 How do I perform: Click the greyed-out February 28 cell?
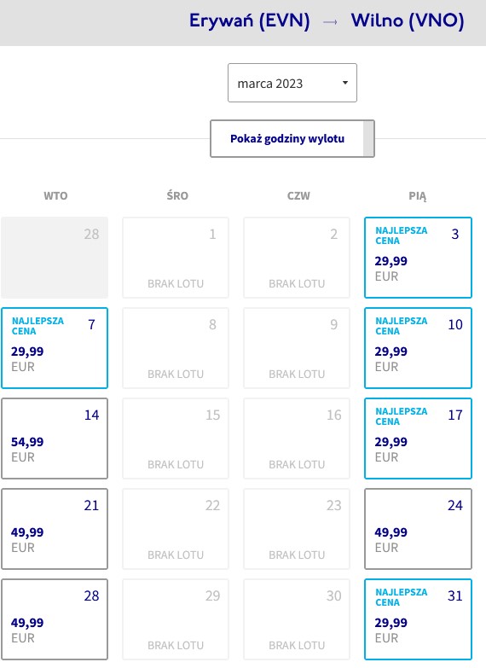click(55, 258)
